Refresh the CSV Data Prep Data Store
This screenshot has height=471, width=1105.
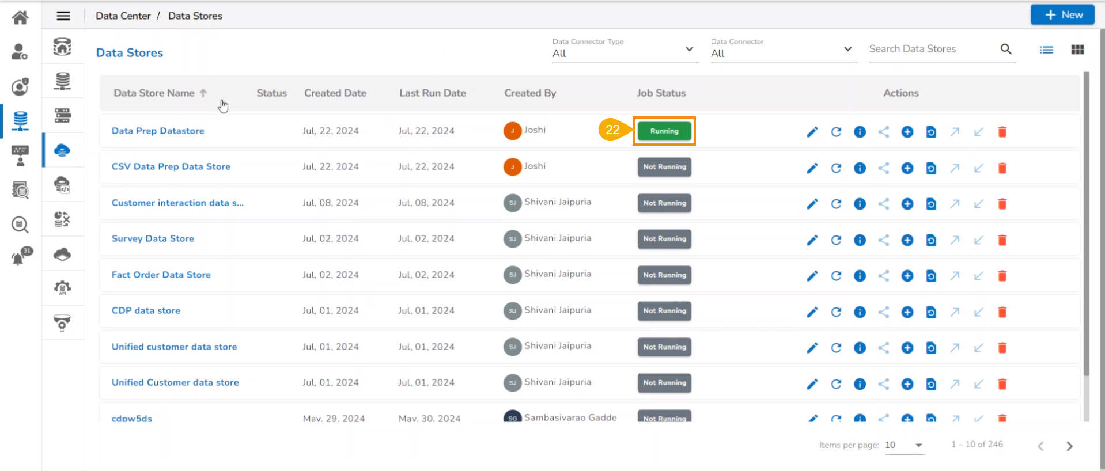[836, 168]
